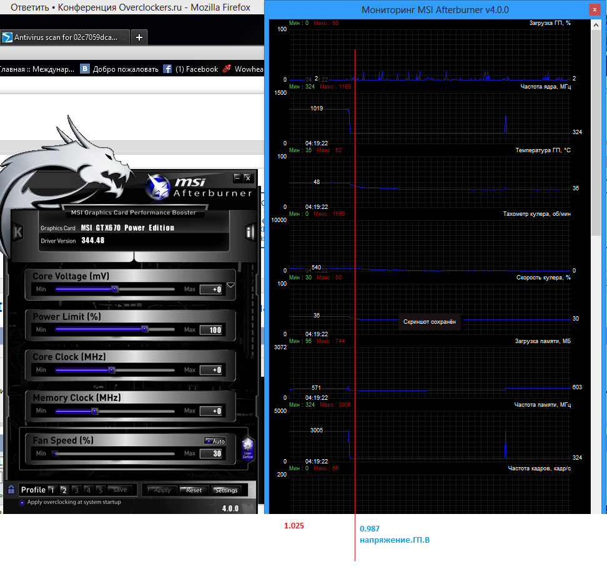Screen dimensions: 607x572
Task: Click the Memory Clock value field
Action: tap(211, 410)
